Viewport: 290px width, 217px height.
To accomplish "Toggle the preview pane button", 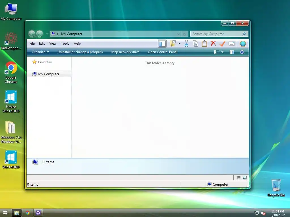I will click(x=232, y=52).
